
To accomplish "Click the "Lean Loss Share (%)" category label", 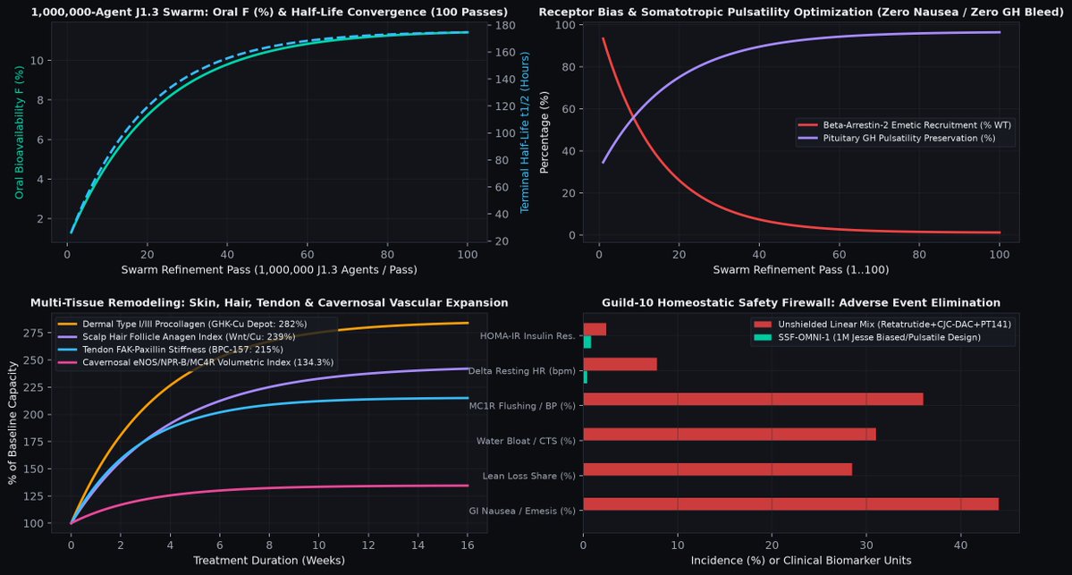I will (529, 476).
